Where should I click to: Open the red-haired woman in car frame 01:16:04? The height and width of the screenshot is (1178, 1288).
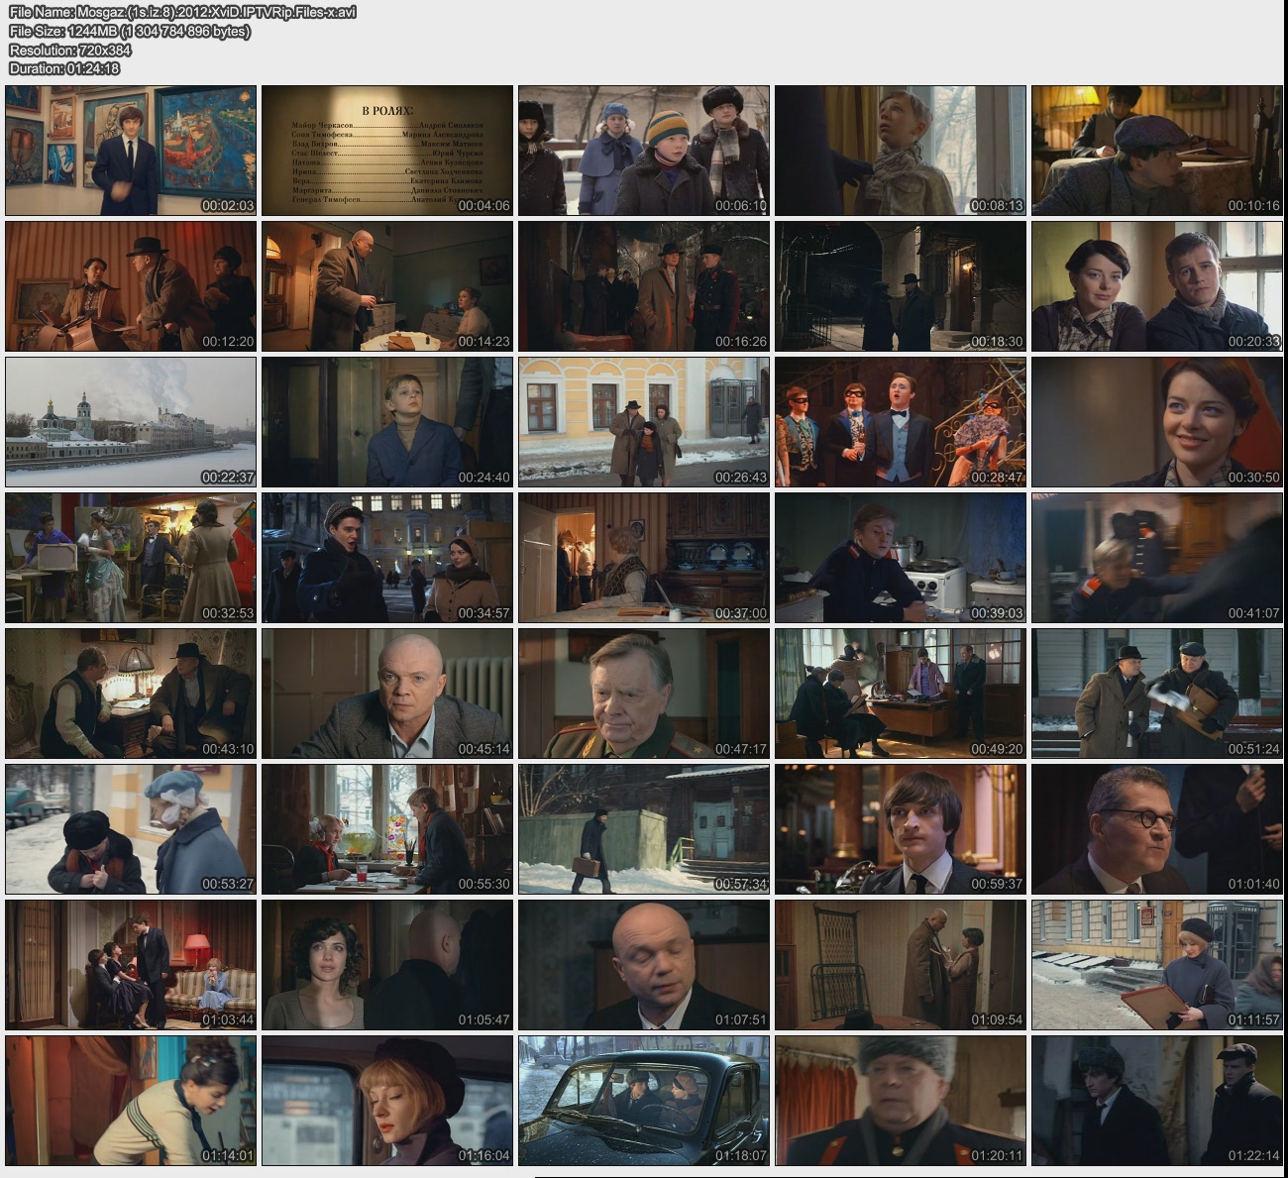pos(387,1101)
